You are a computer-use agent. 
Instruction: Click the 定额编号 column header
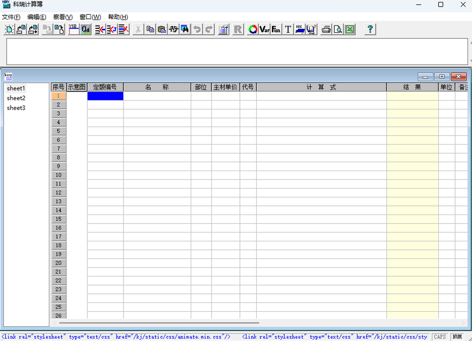coord(105,87)
